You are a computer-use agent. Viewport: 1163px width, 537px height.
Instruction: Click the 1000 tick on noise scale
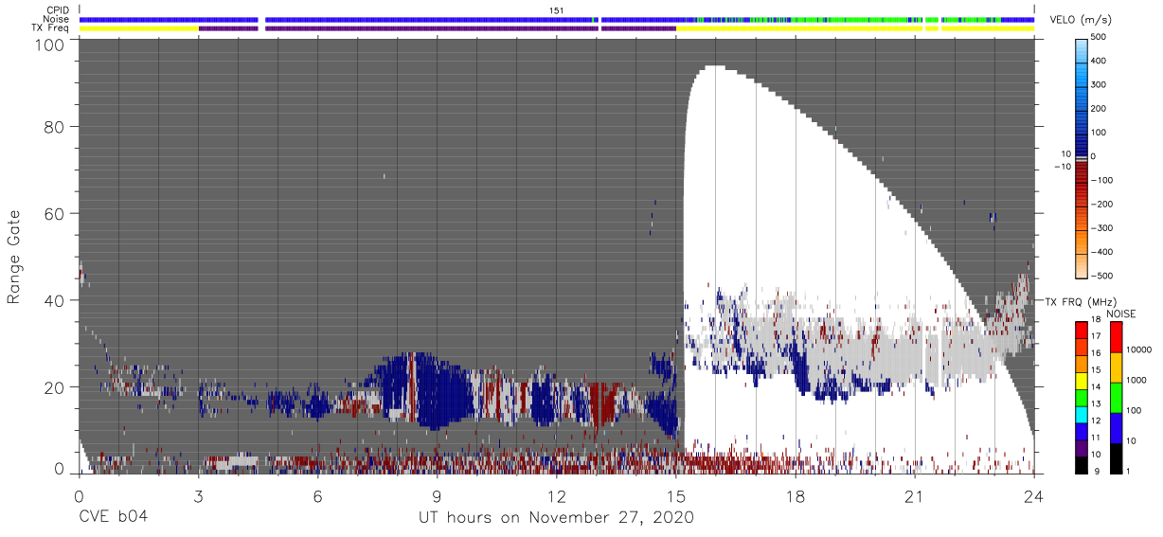[1136, 379]
